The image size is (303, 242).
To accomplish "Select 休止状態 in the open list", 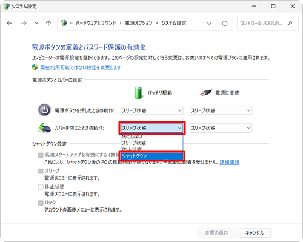I will (x=152, y=149).
